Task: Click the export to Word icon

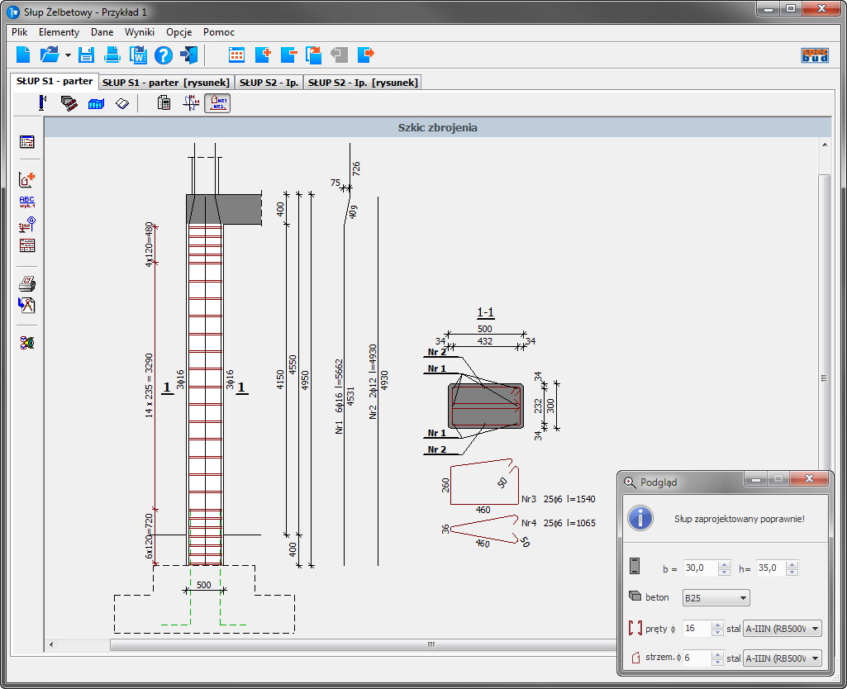Action: [137, 55]
